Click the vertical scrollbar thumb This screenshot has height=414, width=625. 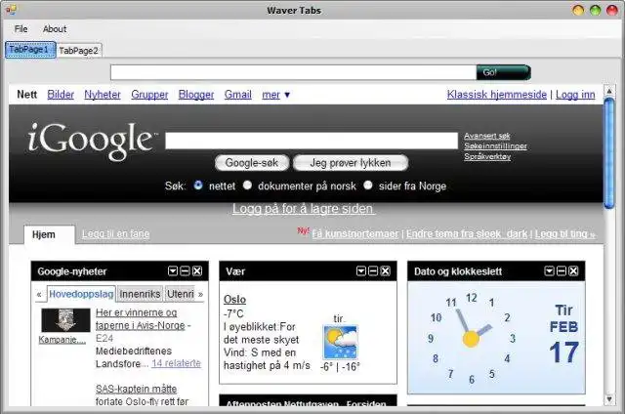(609, 153)
